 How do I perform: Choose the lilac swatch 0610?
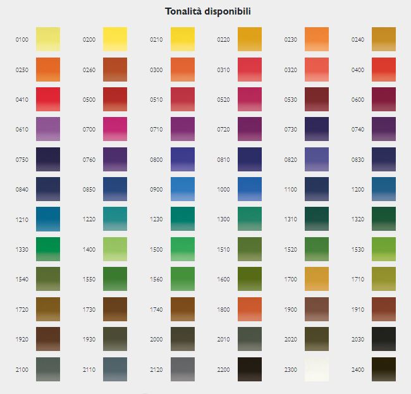pyautogui.click(x=48, y=129)
